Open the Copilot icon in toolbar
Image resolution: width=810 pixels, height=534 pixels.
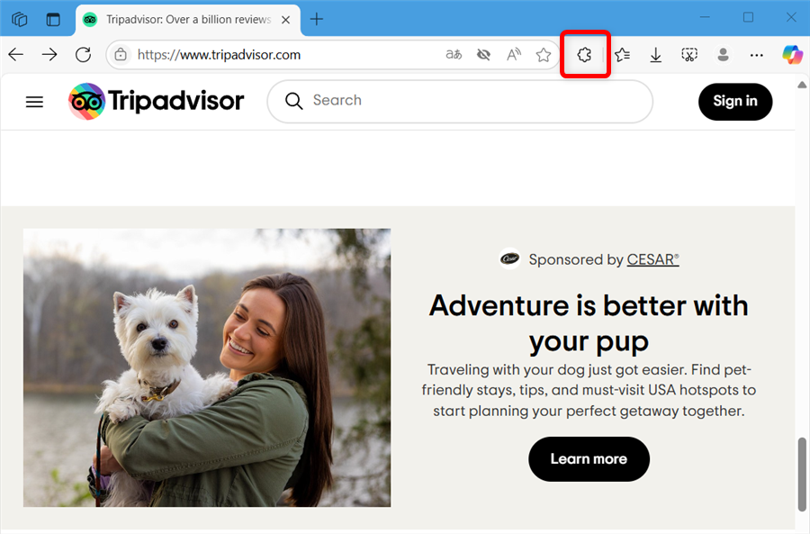(x=792, y=55)
